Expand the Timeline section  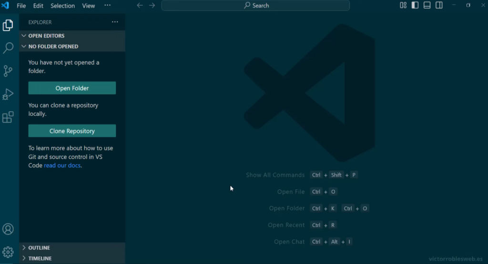coord(72,258)
